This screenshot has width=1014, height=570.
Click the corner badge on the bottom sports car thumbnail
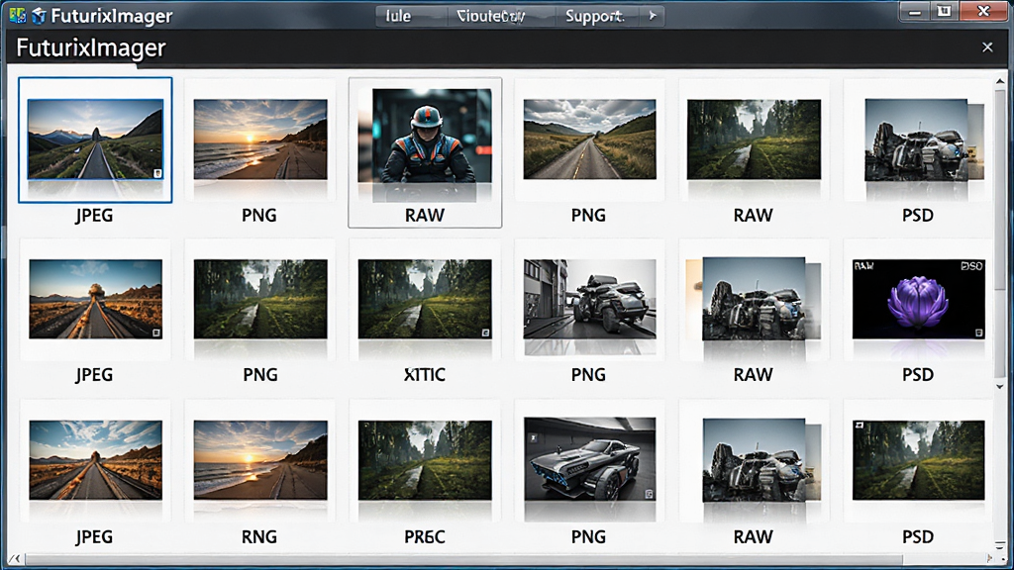(x=649, y=494)
